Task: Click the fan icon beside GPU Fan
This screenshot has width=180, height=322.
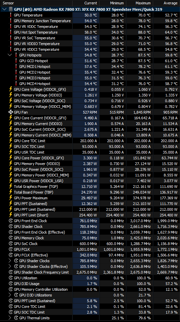Action: point(11,112)
